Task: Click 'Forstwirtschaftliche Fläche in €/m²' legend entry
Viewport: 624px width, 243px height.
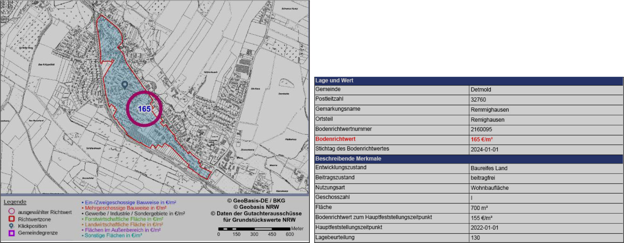Action: pos(123,219)
